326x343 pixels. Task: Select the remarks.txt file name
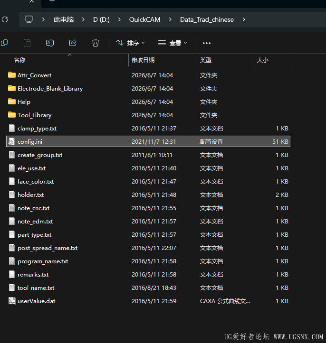(33, 275)
